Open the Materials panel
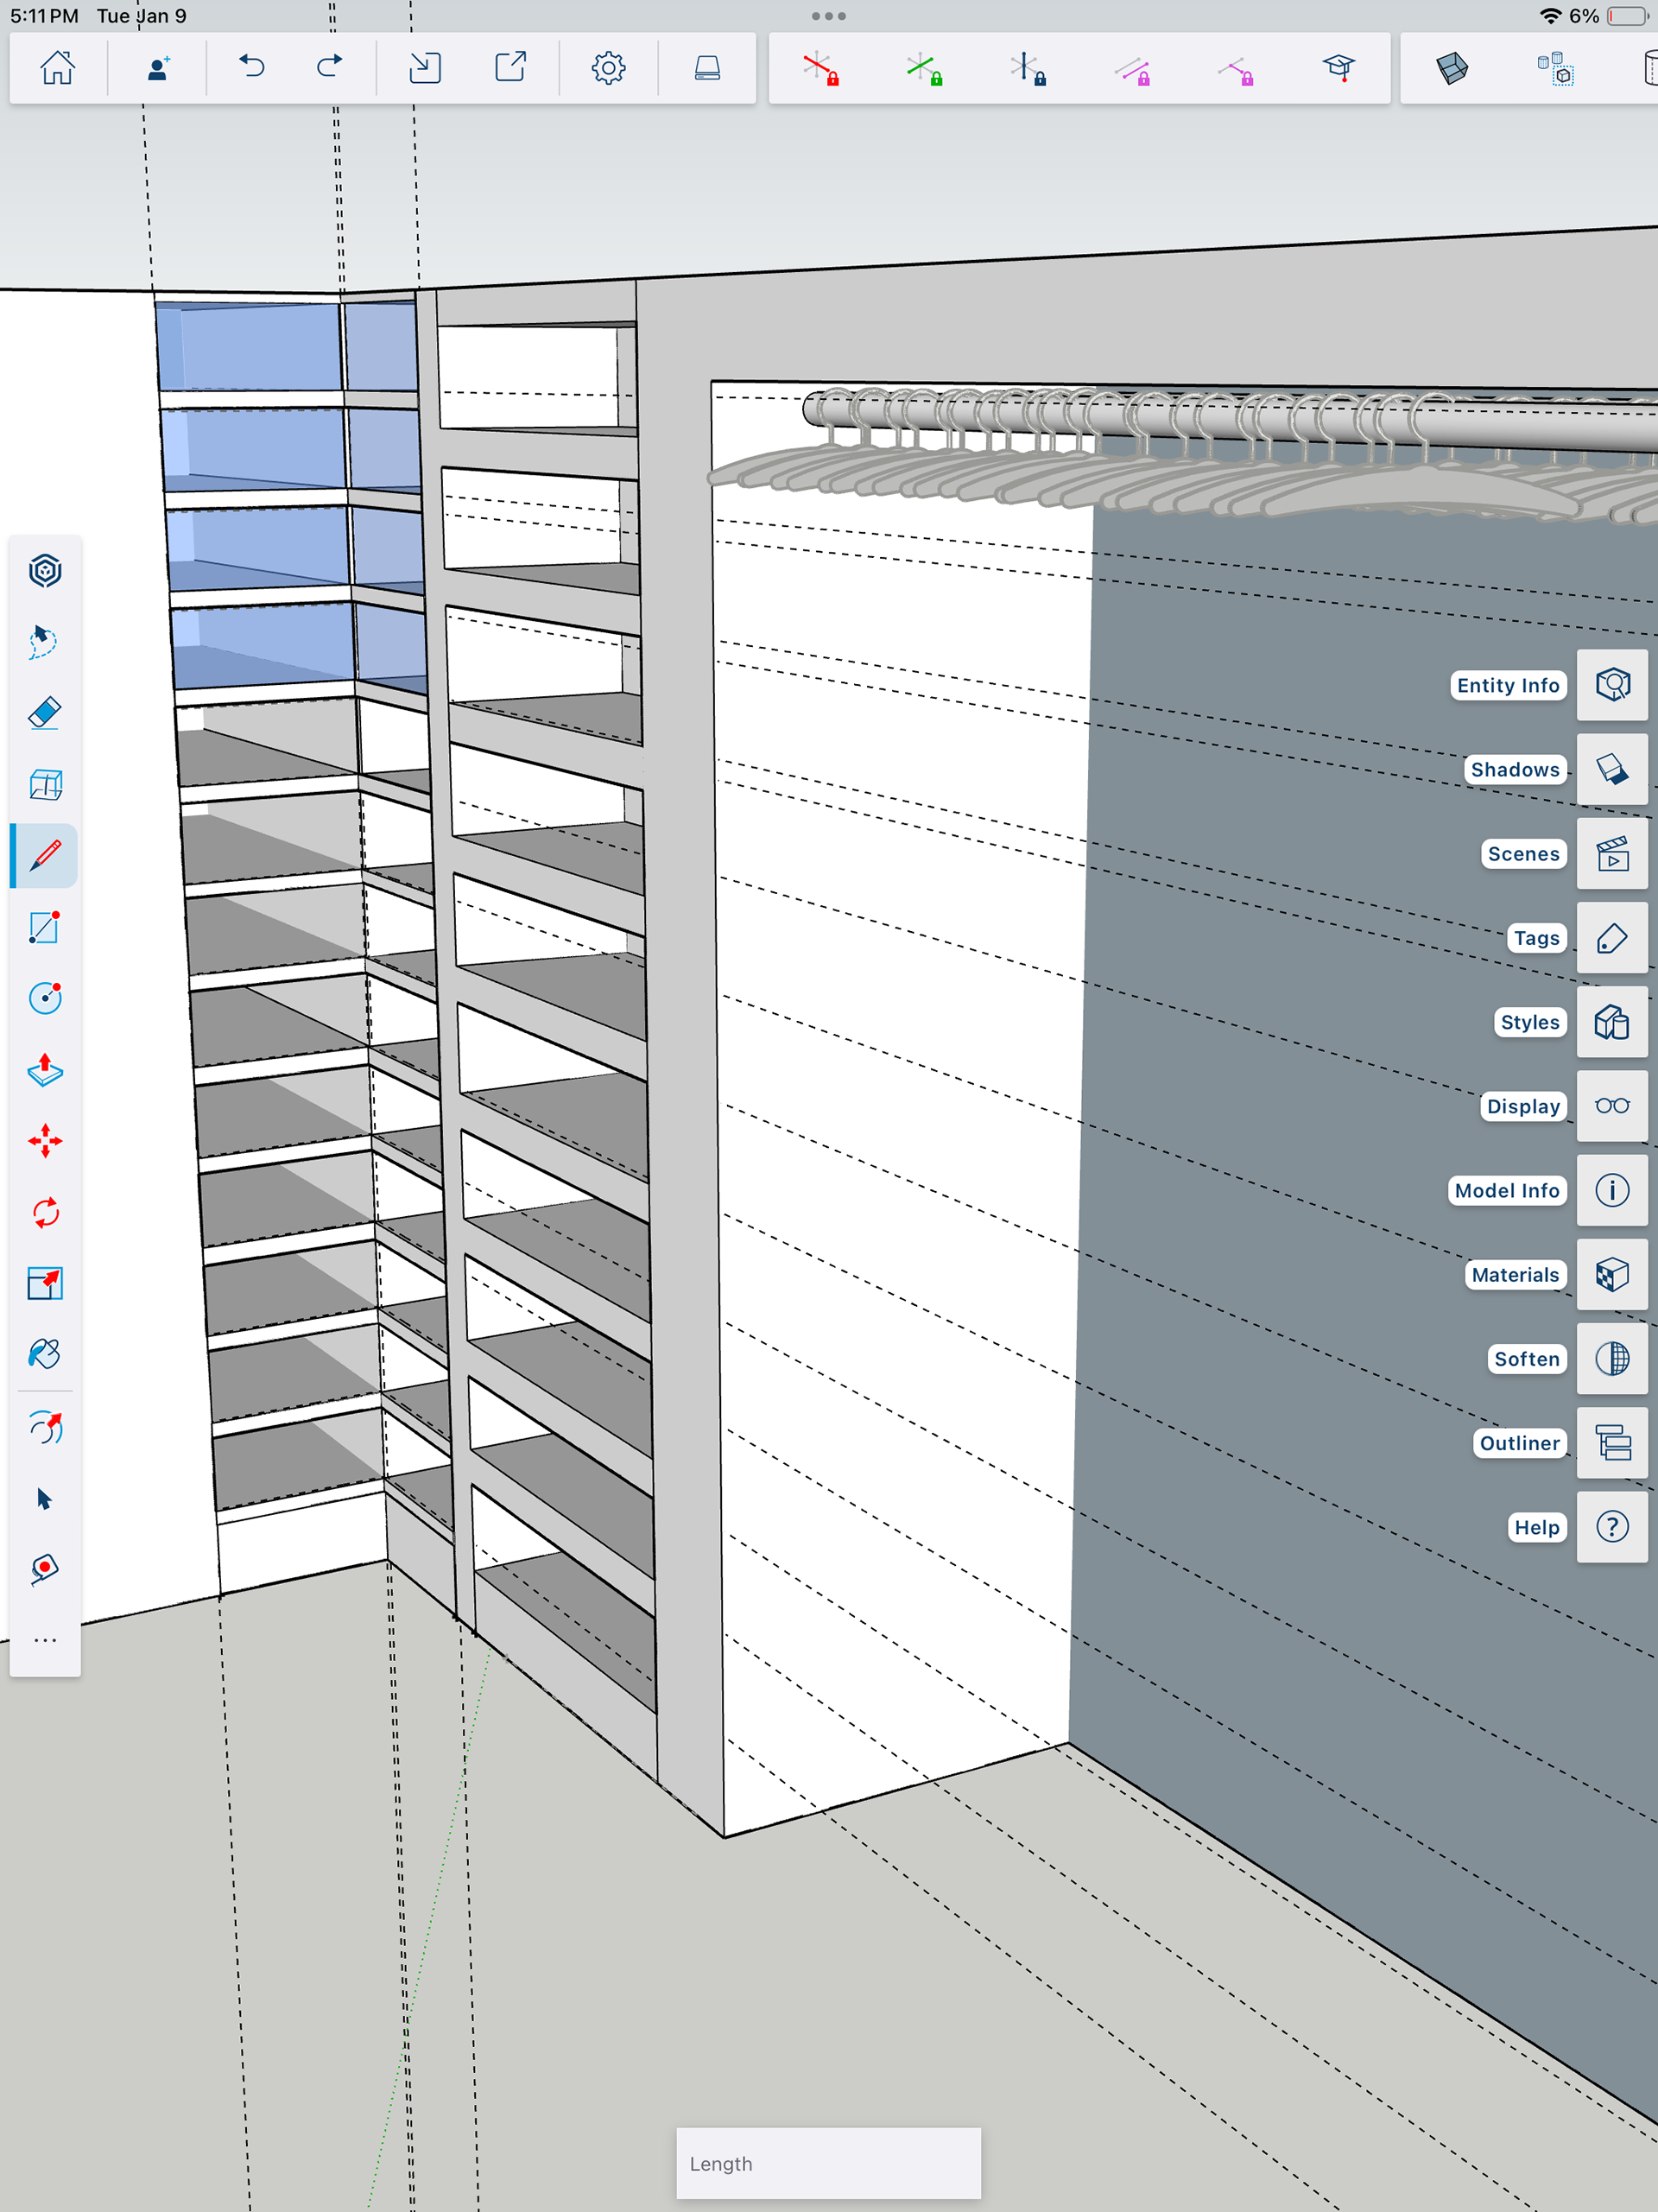This screenshot has height=2212, width=1658. [x=1611, y=1274]
